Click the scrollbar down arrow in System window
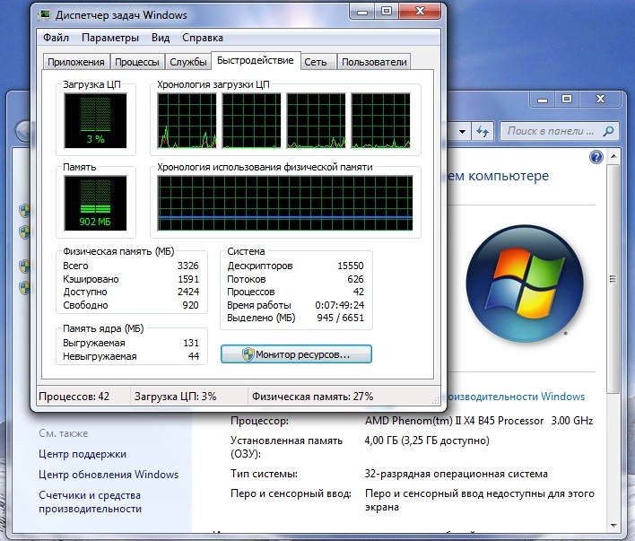This screenshot has width=635, height=541. [613, 526]
